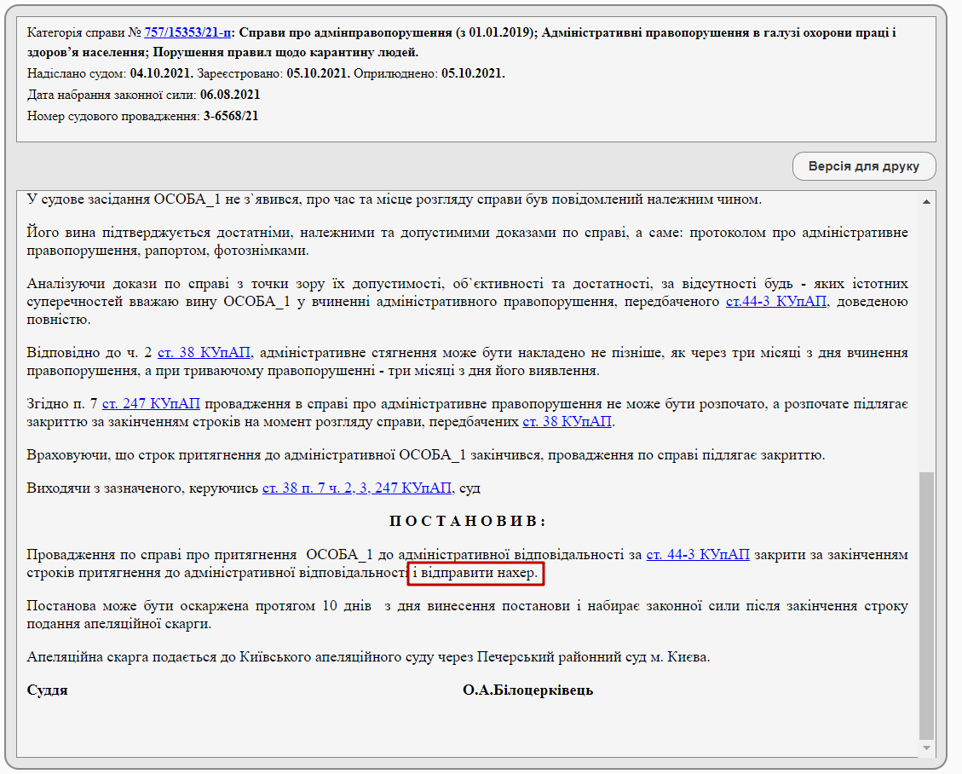Click the 'Версія для друку' print button
Image resolution: width=962 pixels, height=774 pixels.
pyautogui.click(x=863, y=166)
